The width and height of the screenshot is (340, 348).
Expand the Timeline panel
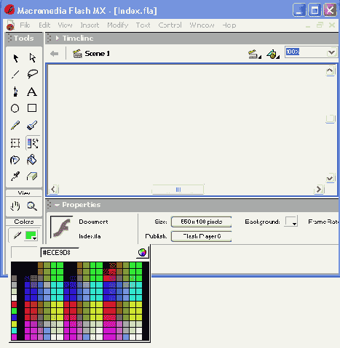pos(58,38)
